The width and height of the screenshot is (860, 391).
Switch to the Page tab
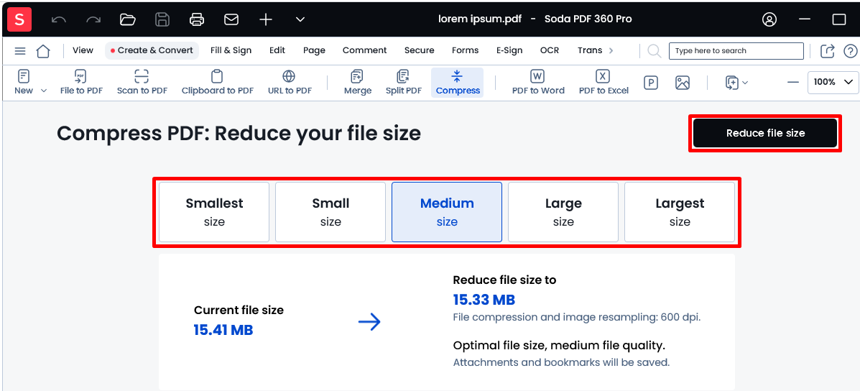pos(314,50)
